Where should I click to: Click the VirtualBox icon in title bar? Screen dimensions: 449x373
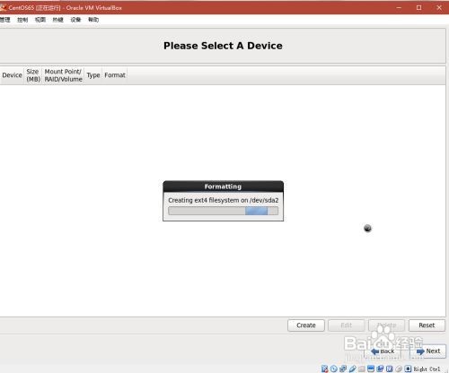click(3, 7)
